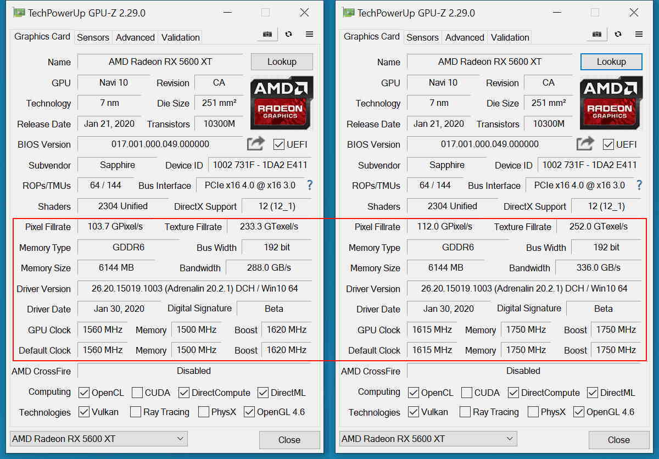Screen dimensions: 659x459
Task: Click the blue question mark beside Bus Interface
Action: [x=309, y=186]
